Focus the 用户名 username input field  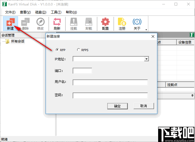pyautogui.click(x=110, y=82)
